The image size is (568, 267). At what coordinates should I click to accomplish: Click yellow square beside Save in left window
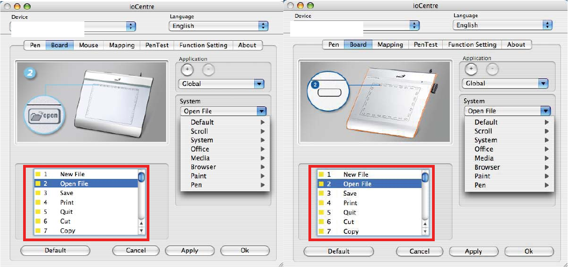coord(38,193)
